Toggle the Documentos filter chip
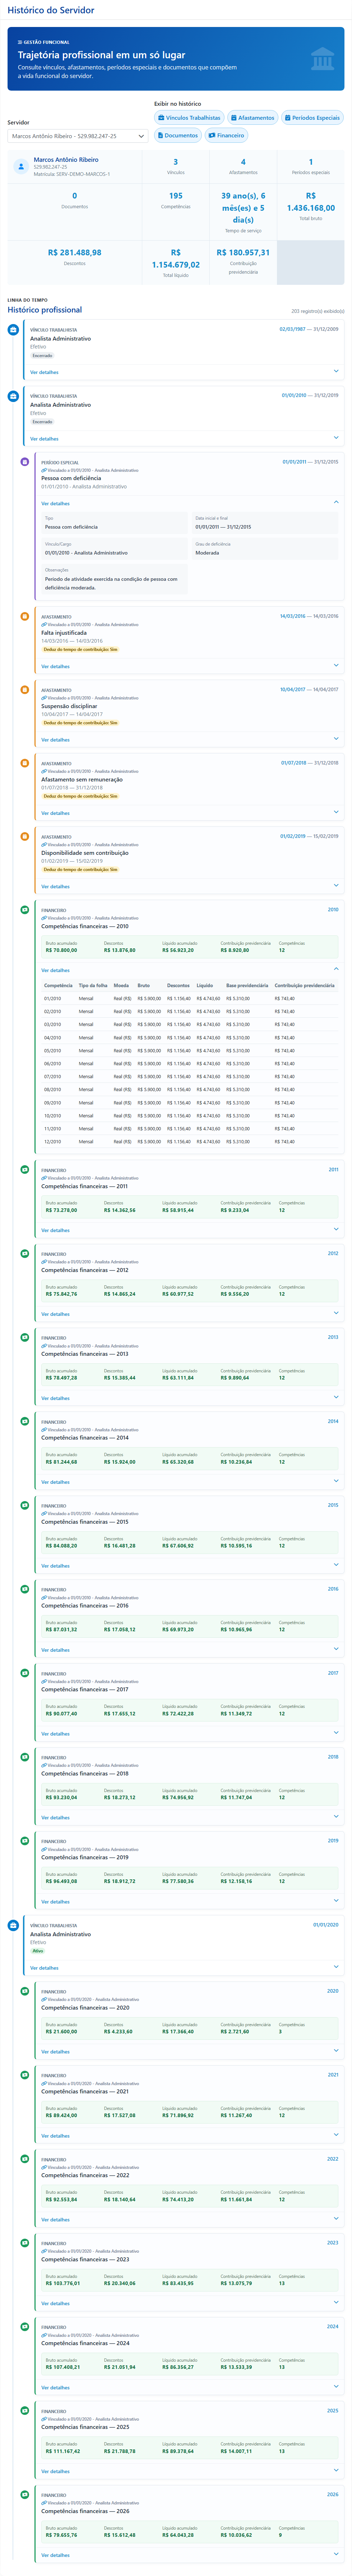Image resolution: width=352 pixels, height=2576 pixels. click(178, 135)
